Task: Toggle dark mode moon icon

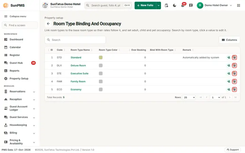Action: (x=175, y=5)
